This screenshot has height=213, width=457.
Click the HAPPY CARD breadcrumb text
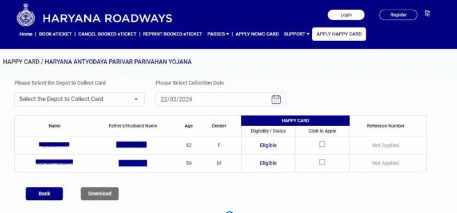click(x=21, y=62)
